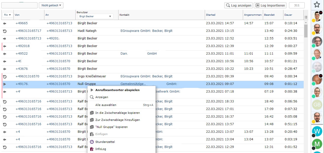Image resolution: width=324 pixels, height=153 pixels.
Task: Click the vertical scrollbar thumb of the list
Action: (x=306, y=30)
